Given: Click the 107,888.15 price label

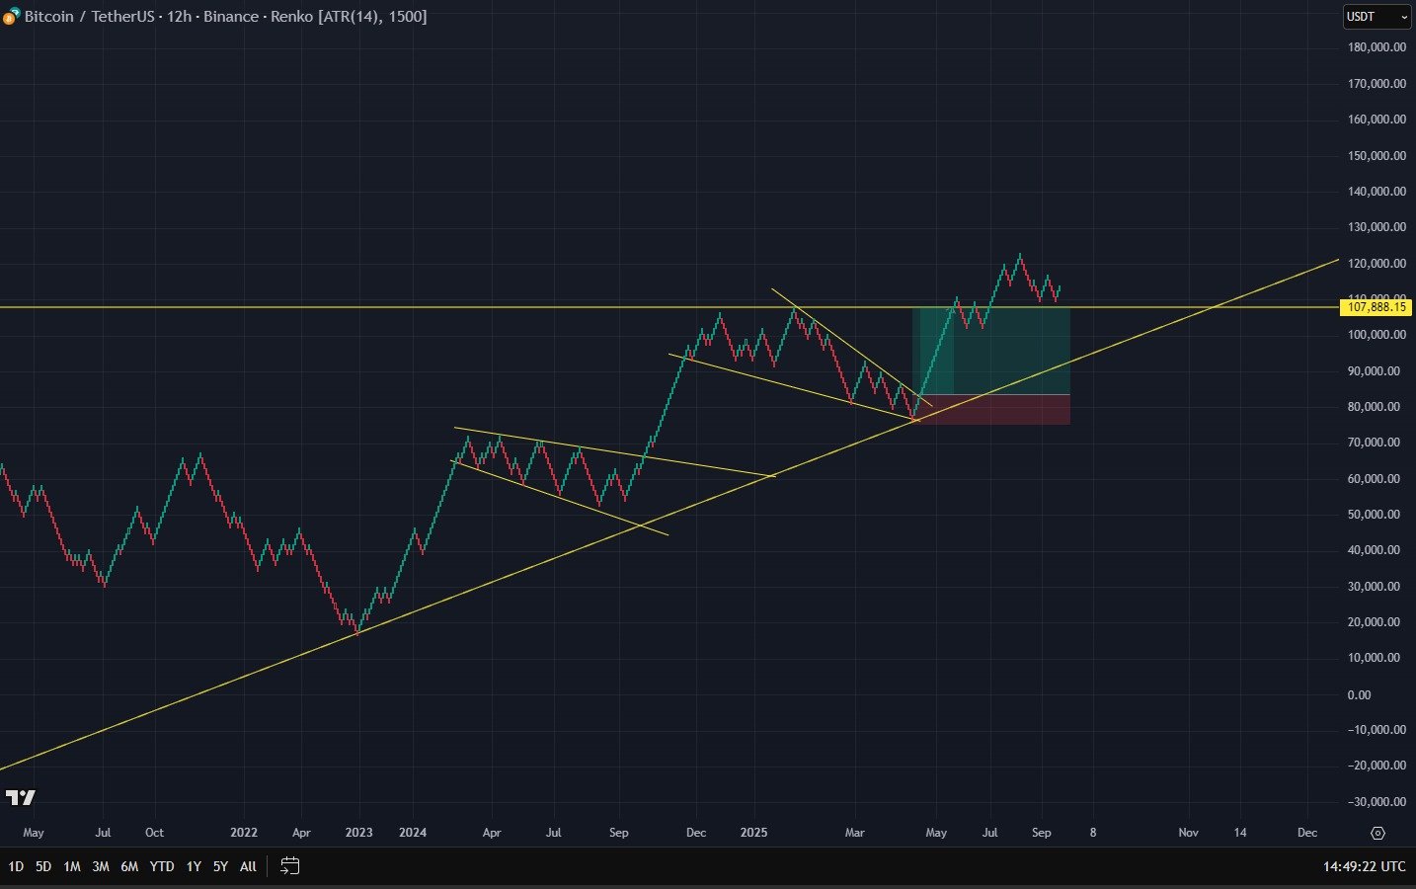Looking at the screenshot, I should (x=1376, y=307).
